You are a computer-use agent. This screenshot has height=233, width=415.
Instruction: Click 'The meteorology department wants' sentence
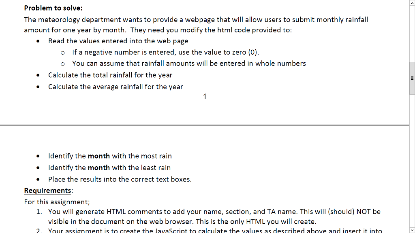tap(196, 19)
